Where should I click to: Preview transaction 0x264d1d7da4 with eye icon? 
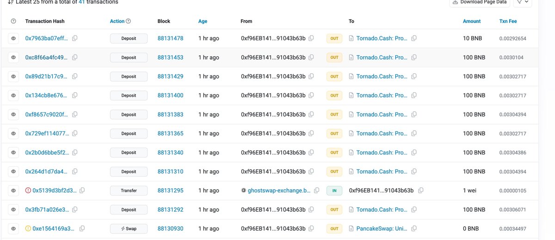point(13,171)
